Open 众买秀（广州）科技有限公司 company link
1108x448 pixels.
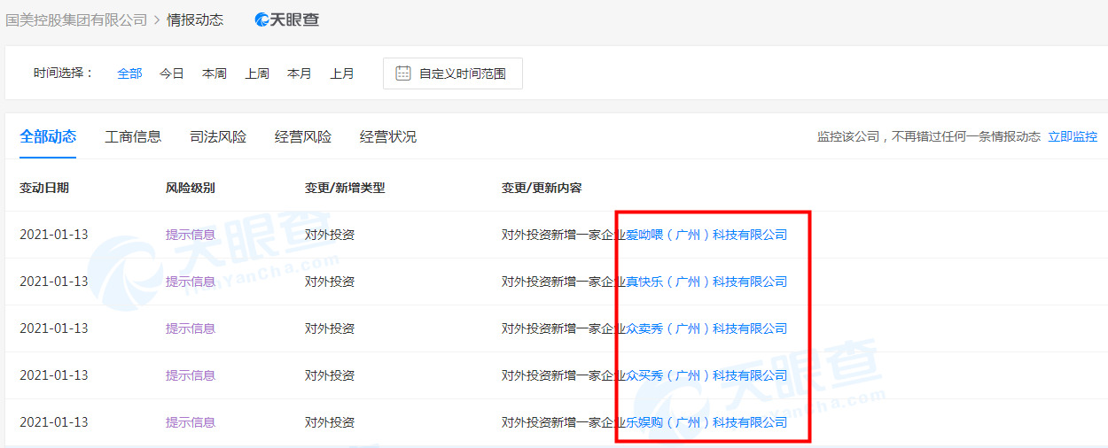(x=706, y=375)
